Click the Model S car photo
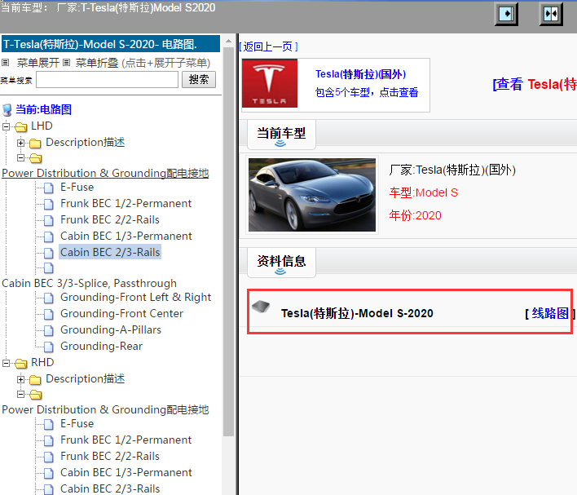 [312, 195]
